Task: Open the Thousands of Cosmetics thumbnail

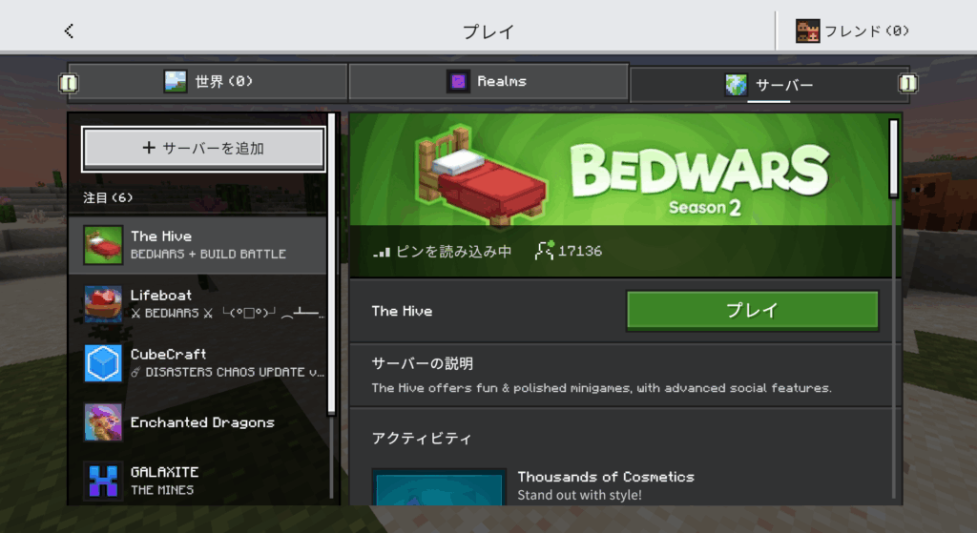Action: point(439,487)
